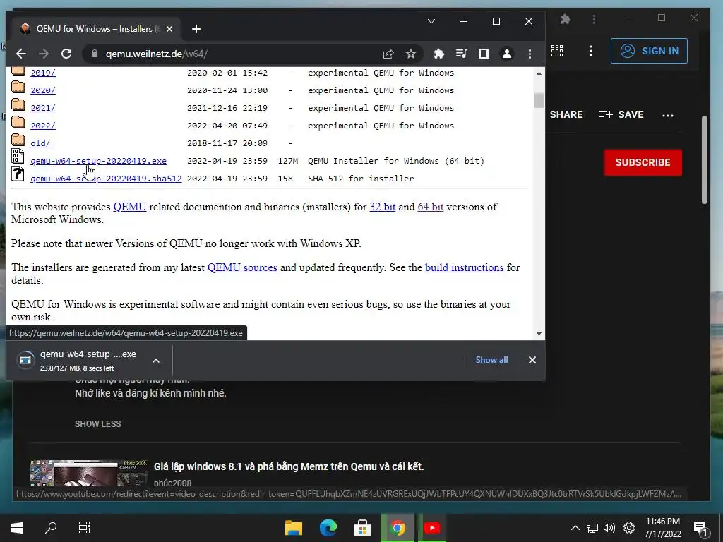The image size is (723, 542).
Task: Open File Explorer from the taskbar
Action: pos(294,528)
